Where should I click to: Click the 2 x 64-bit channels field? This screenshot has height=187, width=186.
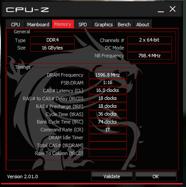(150, 40)
